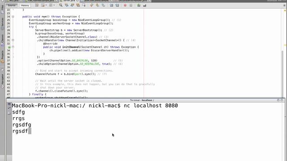Open the Files side panel
The height and width of the screenshot is (161, 287).
click(2, 9)
